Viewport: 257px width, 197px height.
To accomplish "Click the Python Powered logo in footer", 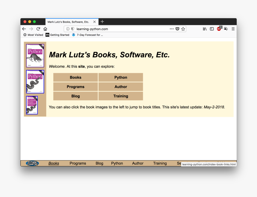I will (32, 163).
